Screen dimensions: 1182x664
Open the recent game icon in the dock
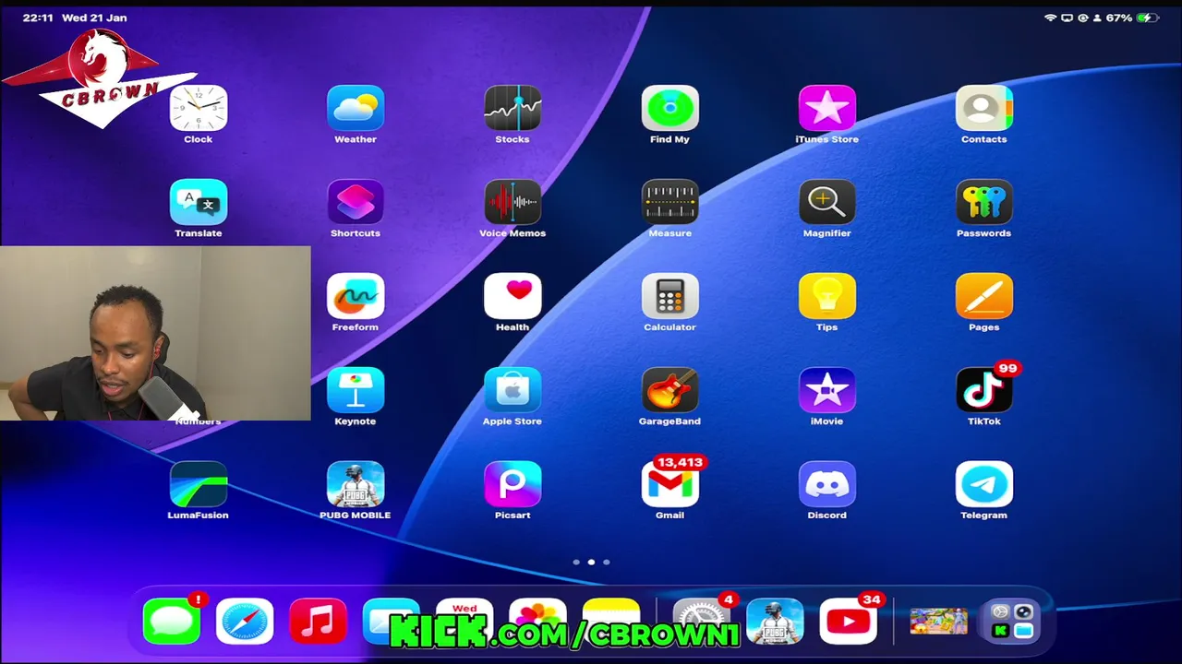939,621
